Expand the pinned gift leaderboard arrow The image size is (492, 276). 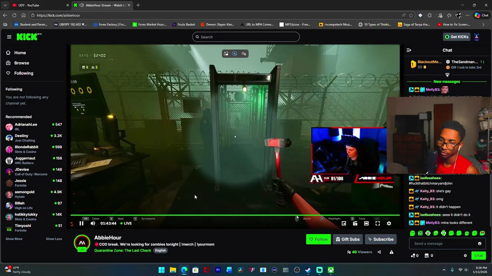tap(447, 75)
